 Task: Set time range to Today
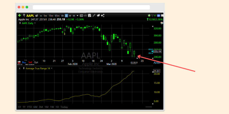(64, 107)
